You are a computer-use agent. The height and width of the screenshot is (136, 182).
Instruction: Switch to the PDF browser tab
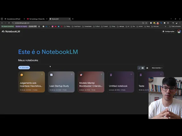pos(15,19)
